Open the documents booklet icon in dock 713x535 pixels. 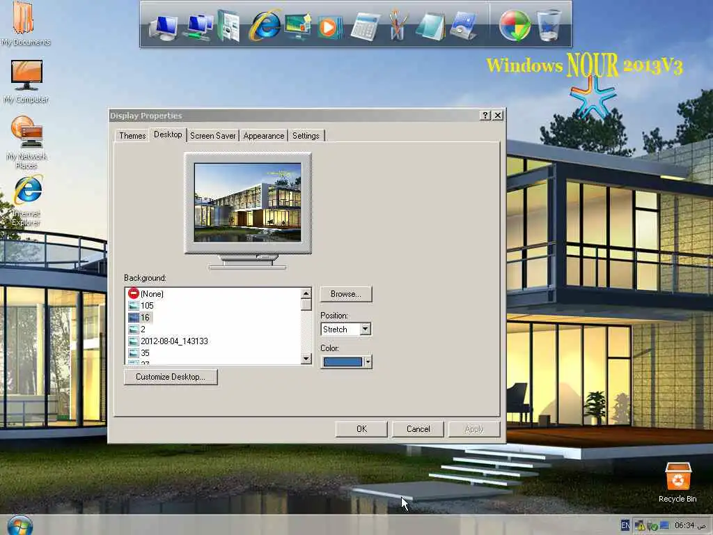point(228,26)
